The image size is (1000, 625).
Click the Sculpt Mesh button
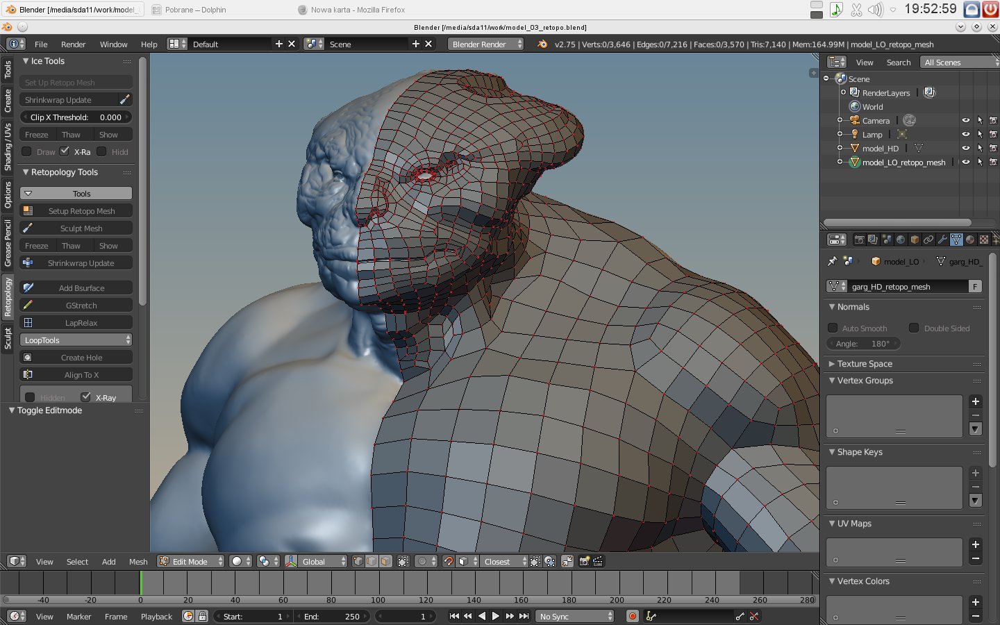point(76,228)
